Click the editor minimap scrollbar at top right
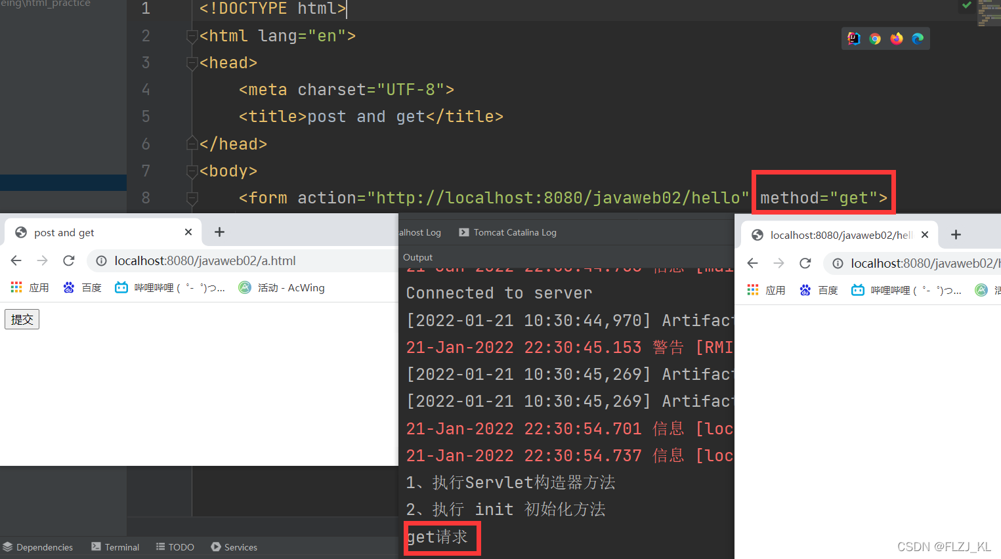The image size is (1001, 559). [989, 13]
